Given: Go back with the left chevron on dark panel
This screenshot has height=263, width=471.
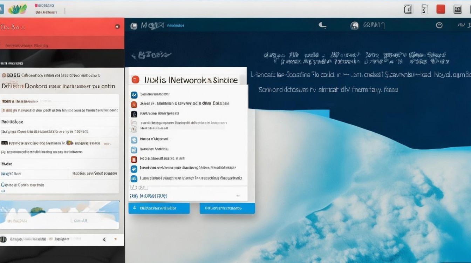Looking at the screenshot, I should pos(134,55).
